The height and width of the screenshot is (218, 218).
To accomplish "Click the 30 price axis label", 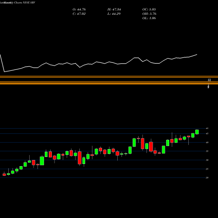I will (x=207, y=160).
